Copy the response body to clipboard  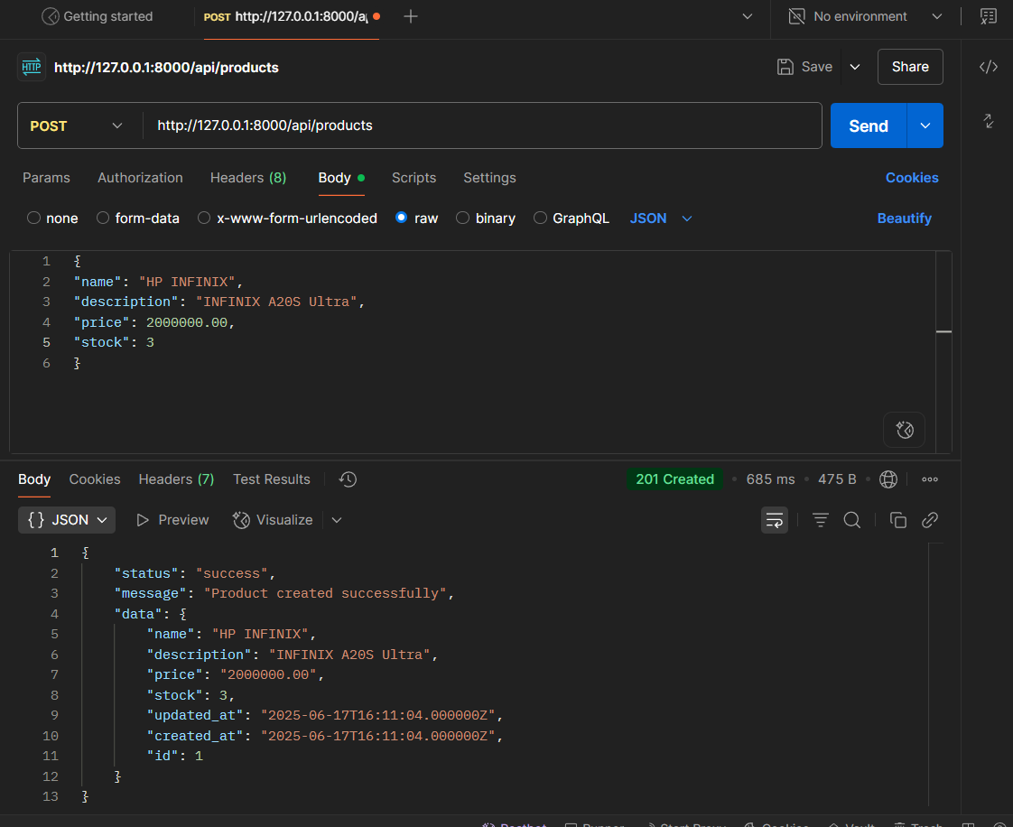(x=897, y=520)
